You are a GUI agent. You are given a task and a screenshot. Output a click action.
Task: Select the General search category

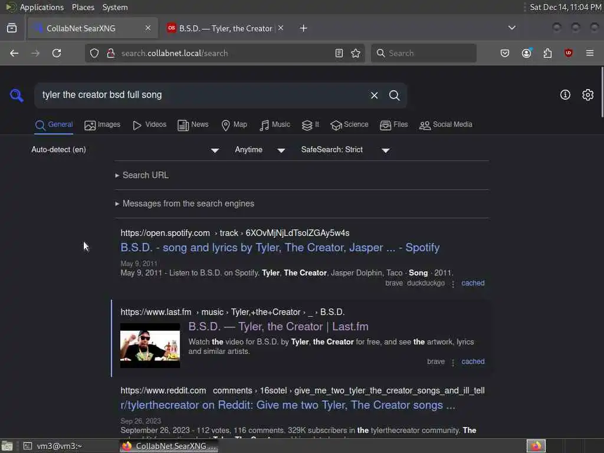coord(54,125)
